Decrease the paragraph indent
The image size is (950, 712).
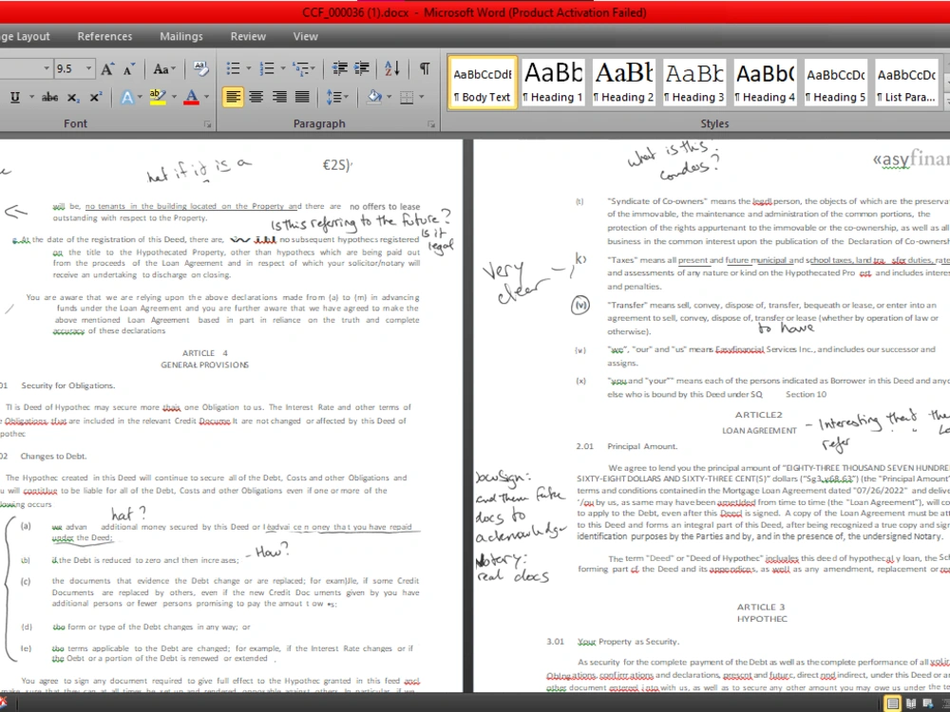point(340,68)
